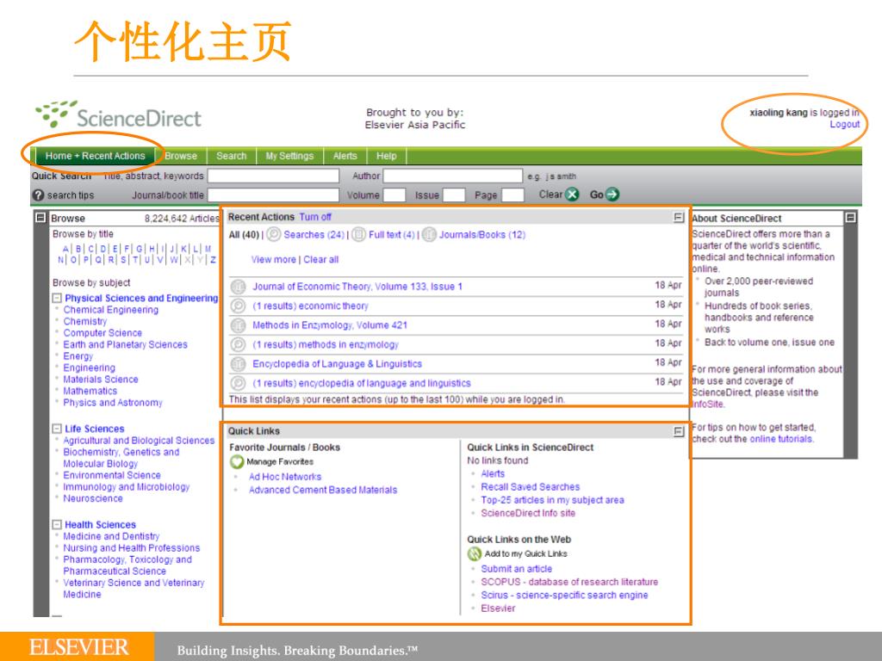Click search icon beside '(1 results) encyclopedia of language' row
Image resolution: width=882 pixels, height=661 pixels.
click(239, 383)
